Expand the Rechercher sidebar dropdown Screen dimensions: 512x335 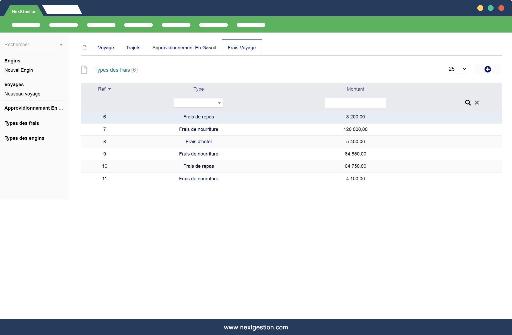[x=61, y=45]
